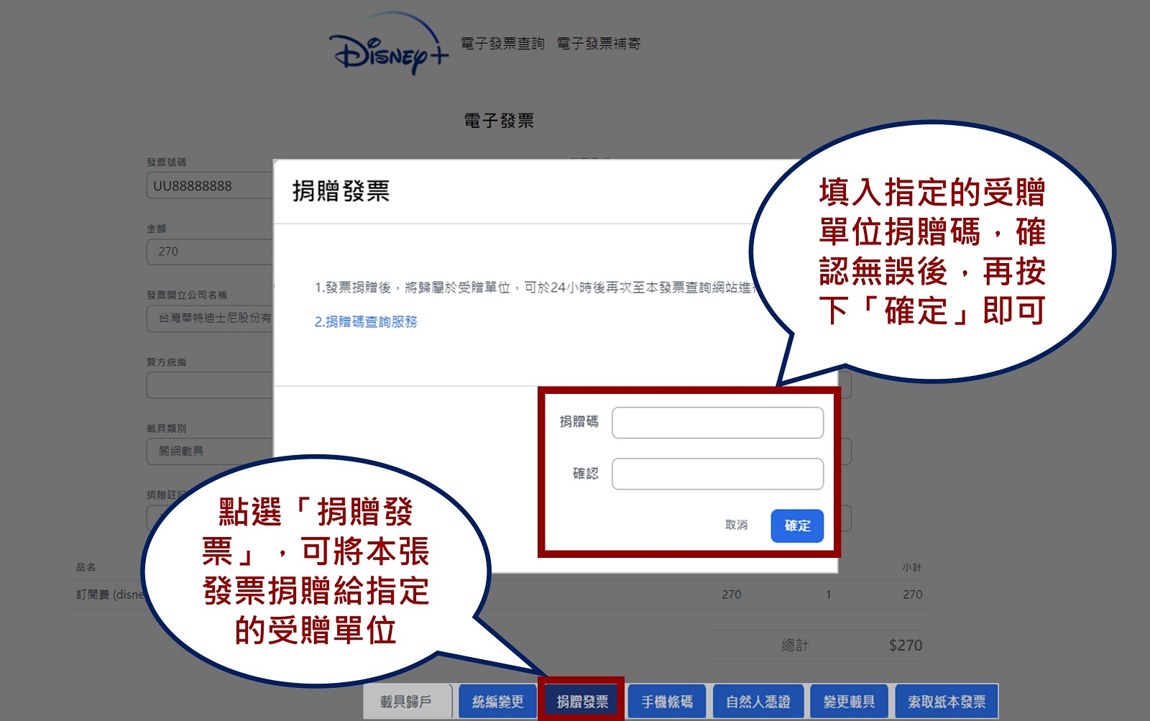
Task: Click the 索取紙本發票 button
Action: coord(947,702)
